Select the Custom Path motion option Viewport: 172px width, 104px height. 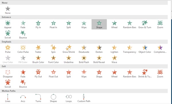coord(84,98)
